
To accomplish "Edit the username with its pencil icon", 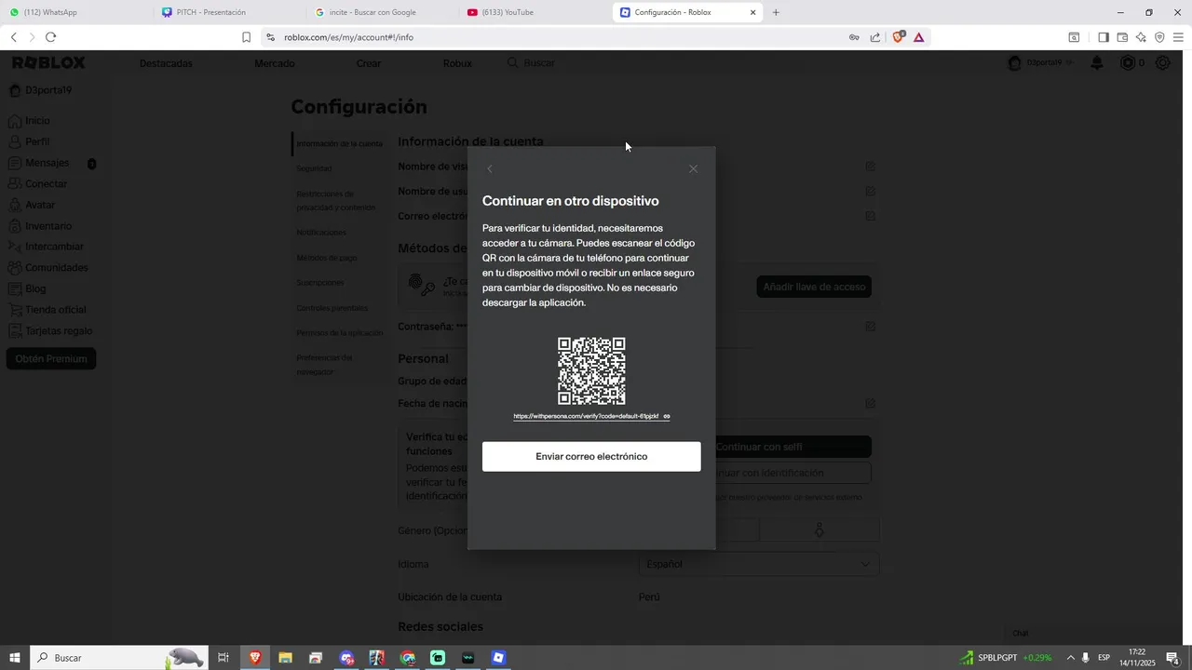I will [870, 192].
